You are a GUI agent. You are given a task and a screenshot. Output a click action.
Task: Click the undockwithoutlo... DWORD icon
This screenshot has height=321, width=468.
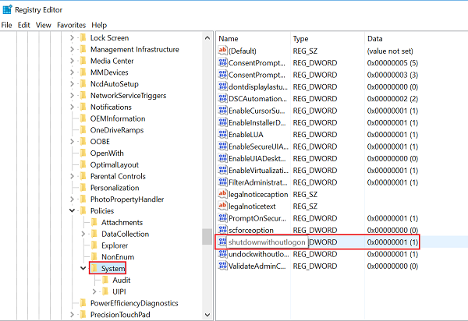[222, 254]
